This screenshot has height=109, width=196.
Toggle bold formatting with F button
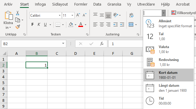[x=32, y=25]
